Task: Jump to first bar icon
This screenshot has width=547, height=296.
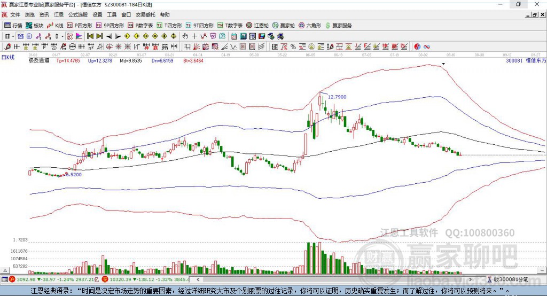Action: click(90, 36)
